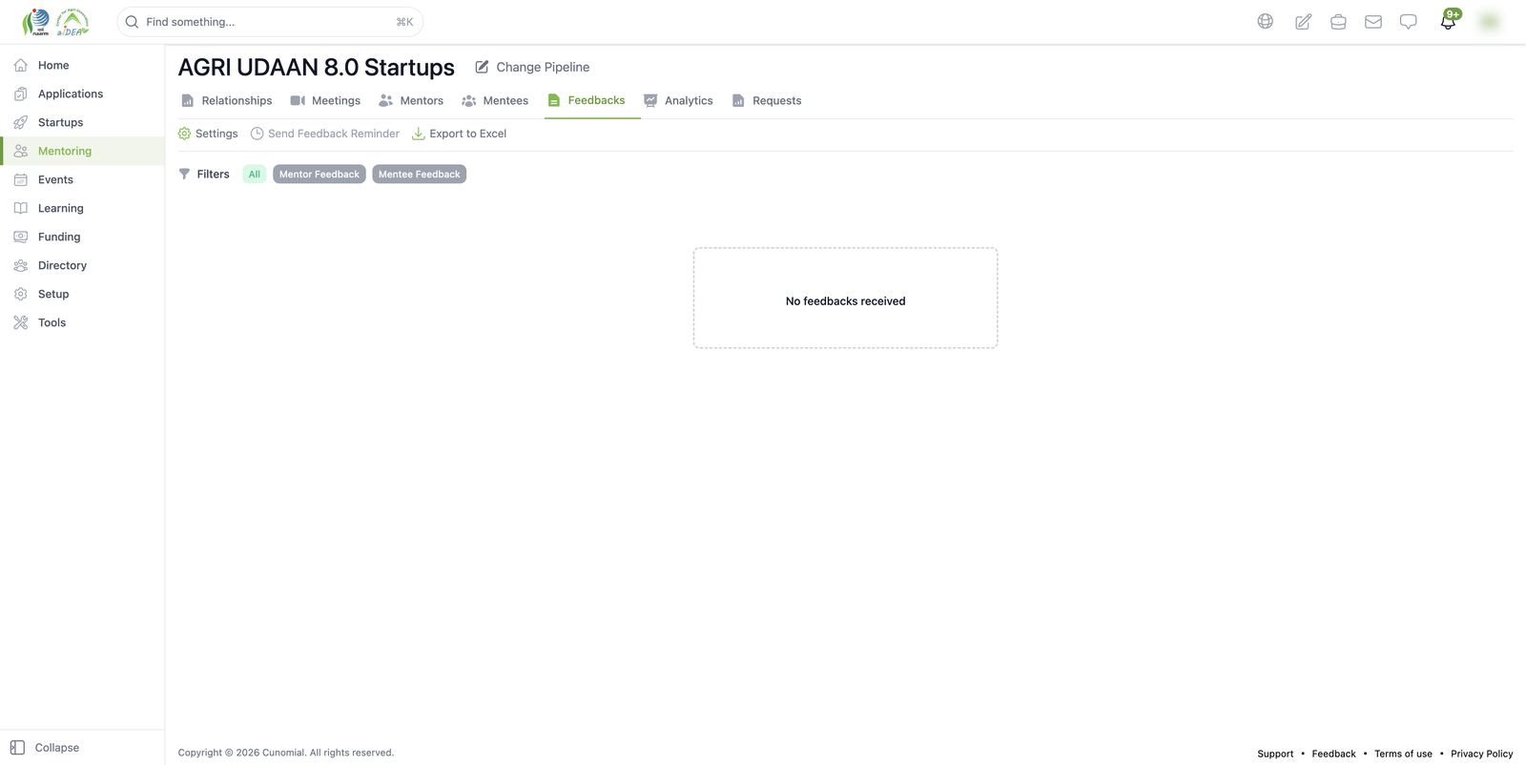The image size is (1526, 765).
Task: Click the Filters funnel label
Action: (x=204, y=175)
